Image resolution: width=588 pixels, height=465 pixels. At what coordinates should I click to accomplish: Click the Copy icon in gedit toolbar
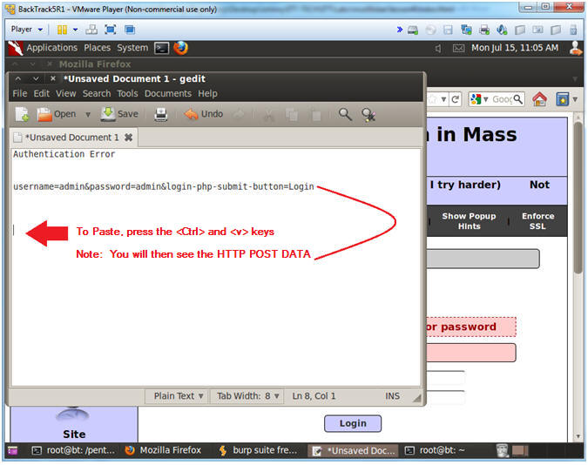click(292, 115)
